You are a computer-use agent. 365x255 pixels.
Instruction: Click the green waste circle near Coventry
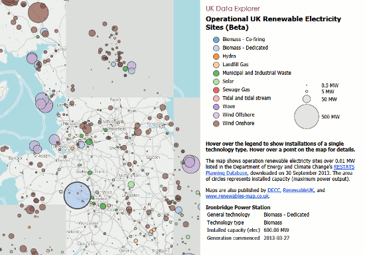[x=103, y=206]
